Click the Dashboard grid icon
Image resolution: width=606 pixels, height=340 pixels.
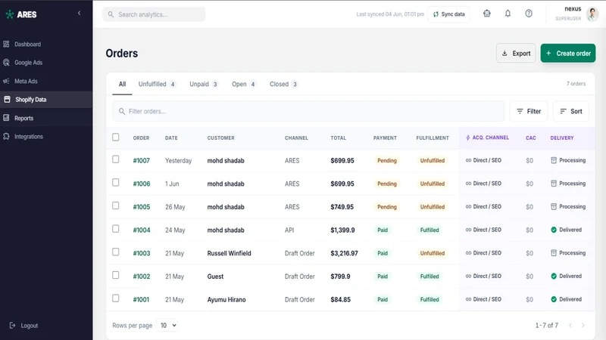(6, 44)
